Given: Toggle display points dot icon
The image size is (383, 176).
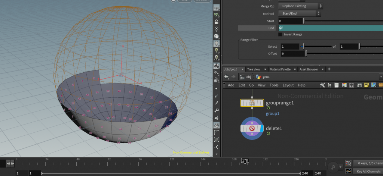Looking at the screenshot, I should [x=217, y=89].
